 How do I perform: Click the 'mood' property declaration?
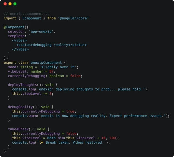tap(12, 67)
